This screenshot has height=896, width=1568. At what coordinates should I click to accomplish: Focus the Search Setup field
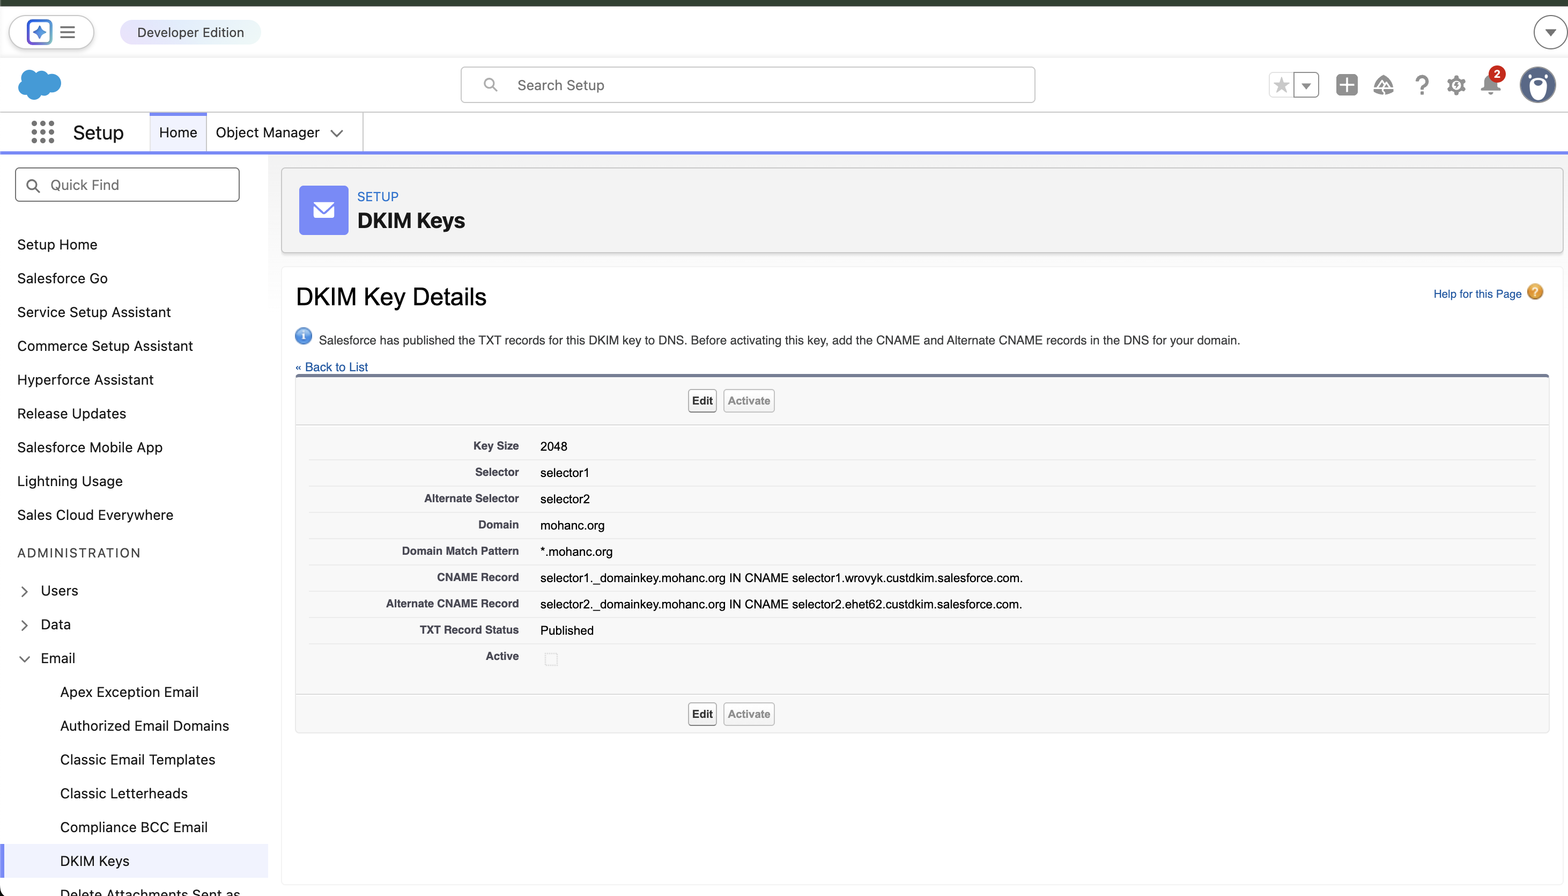[x=748, y=85]
